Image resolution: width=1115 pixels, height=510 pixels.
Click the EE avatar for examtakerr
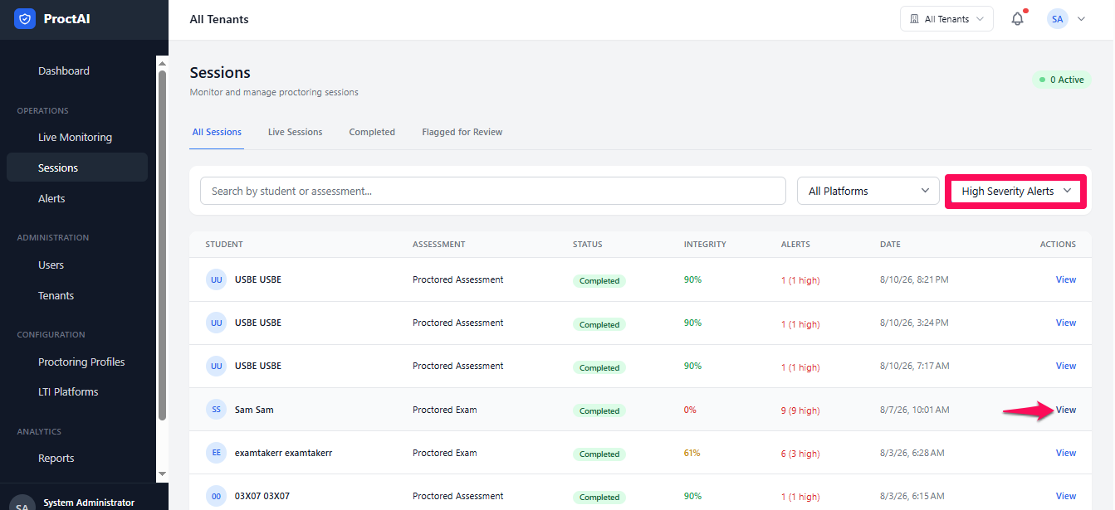pyautogui.click(x=217, y=453)
